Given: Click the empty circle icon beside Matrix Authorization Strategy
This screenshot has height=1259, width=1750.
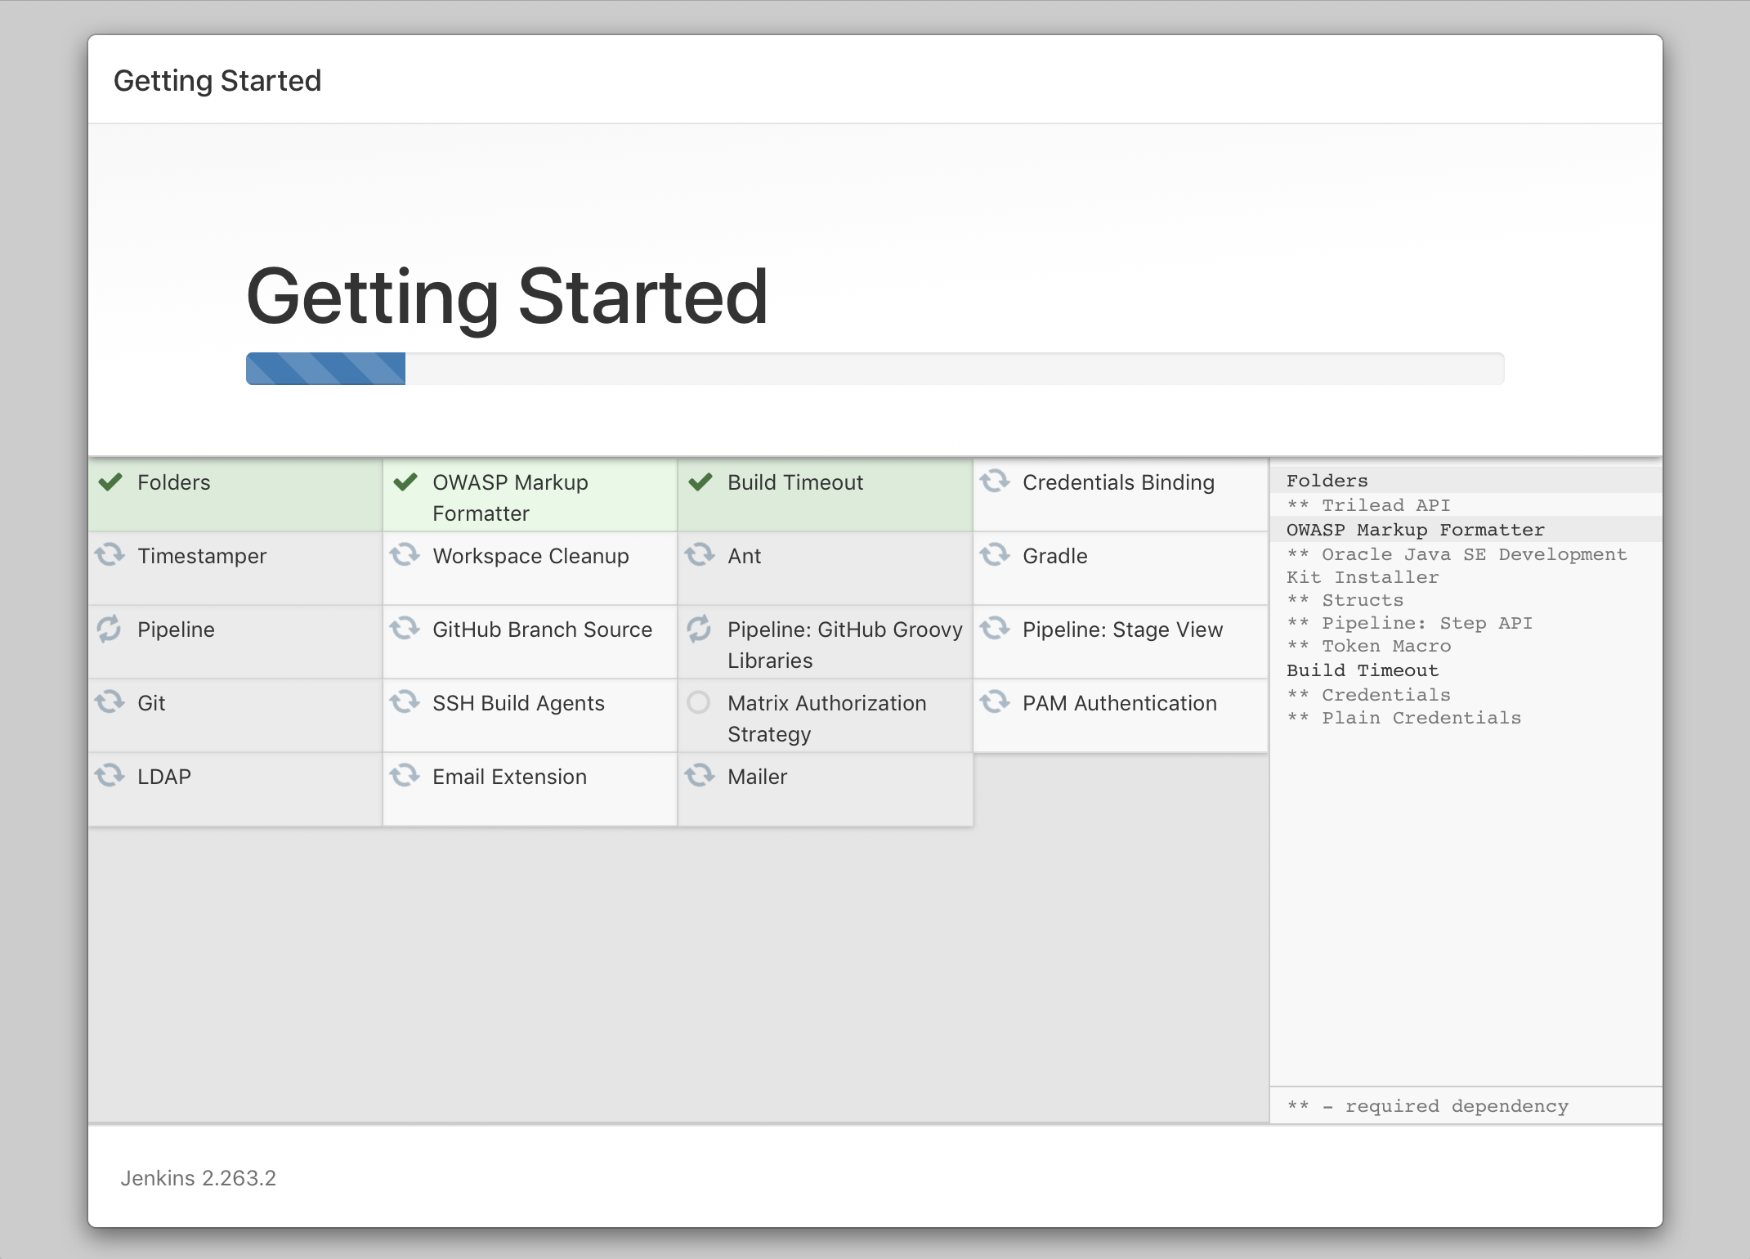Looking at the screenshot, I should 699,702.
